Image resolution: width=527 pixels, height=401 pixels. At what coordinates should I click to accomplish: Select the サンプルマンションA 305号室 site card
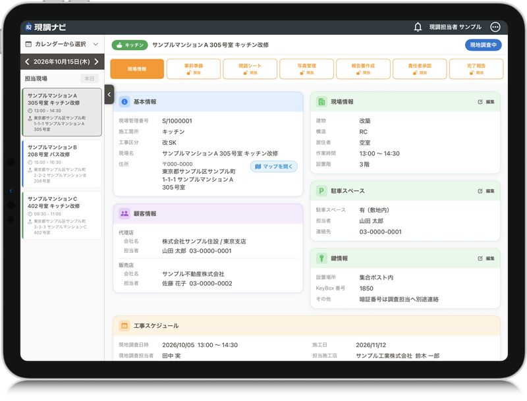pyautogui.click(x=62, y=112)
